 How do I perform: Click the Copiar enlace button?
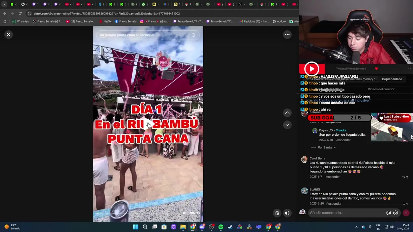pyautogui.click(x=392, y=79)
